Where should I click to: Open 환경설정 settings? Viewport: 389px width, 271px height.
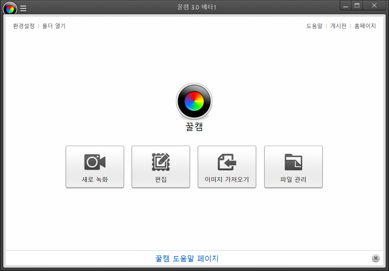pyautogui.click(x=24, y=26)
